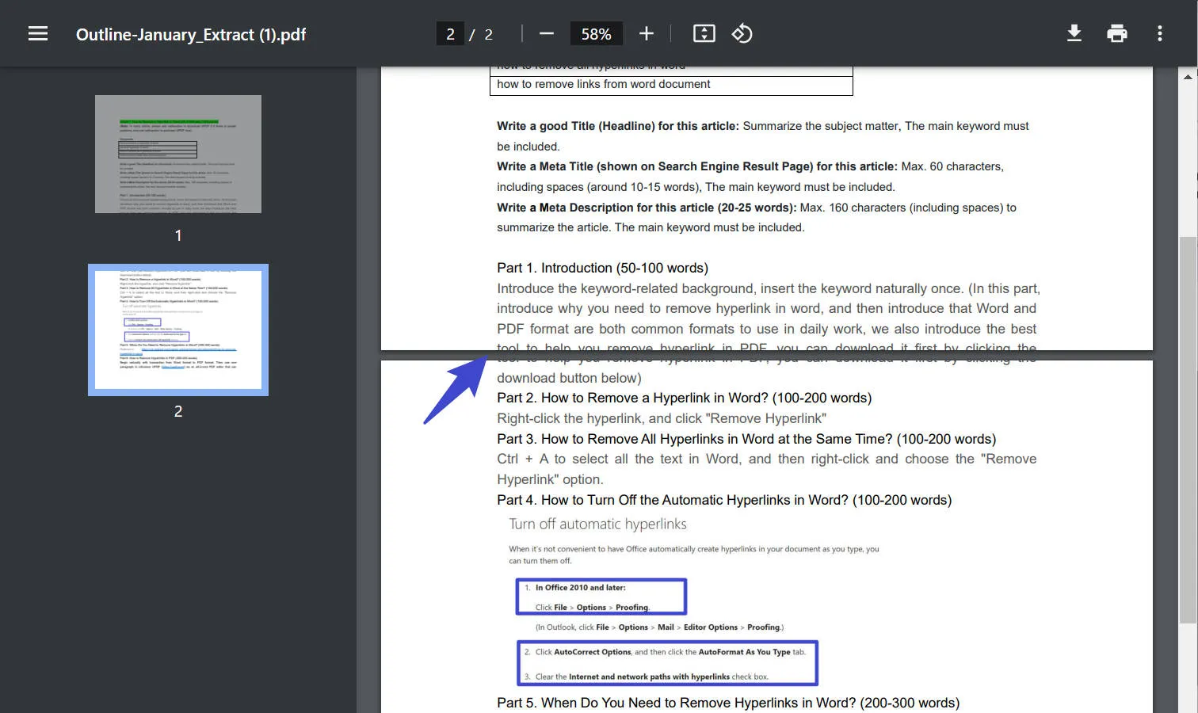Click the page label '2' below thumbnail
The height and width of the screenshot is (713, 1198).
tap(177, 411)
